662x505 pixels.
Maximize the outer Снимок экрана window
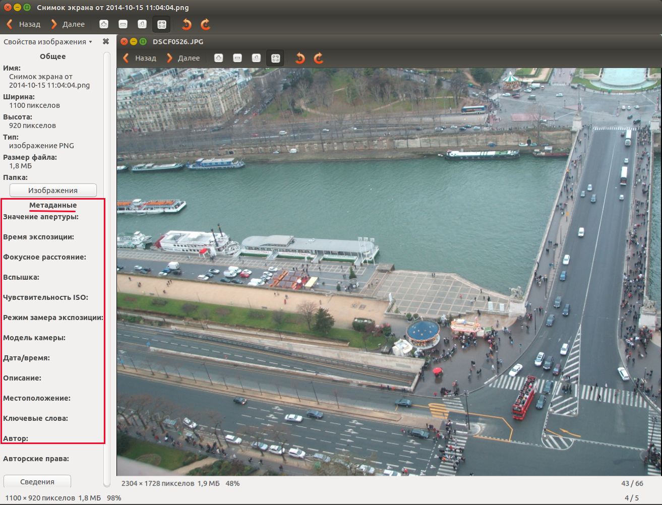[x=27, y=8]
